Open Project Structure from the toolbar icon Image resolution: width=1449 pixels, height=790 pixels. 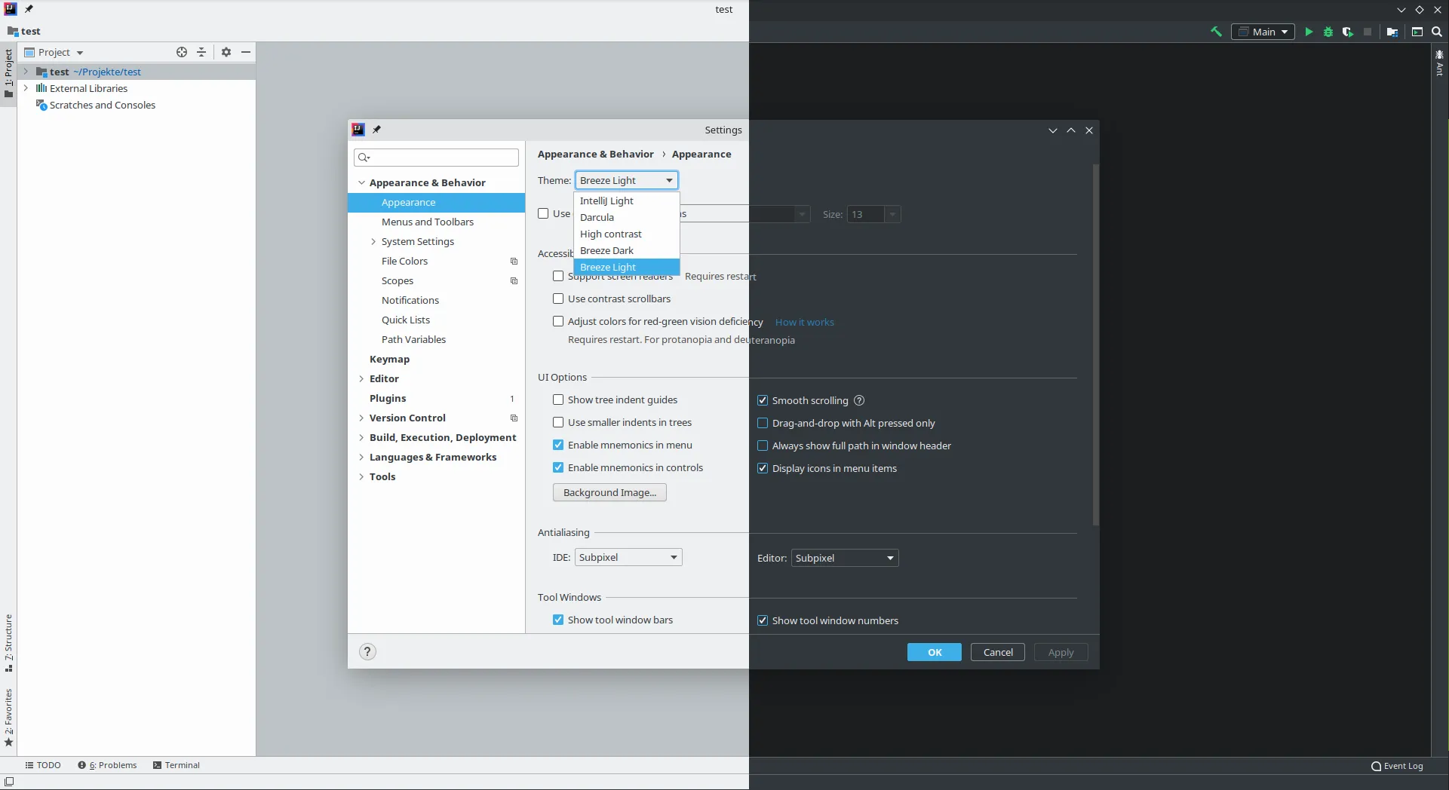(1392, 32)
